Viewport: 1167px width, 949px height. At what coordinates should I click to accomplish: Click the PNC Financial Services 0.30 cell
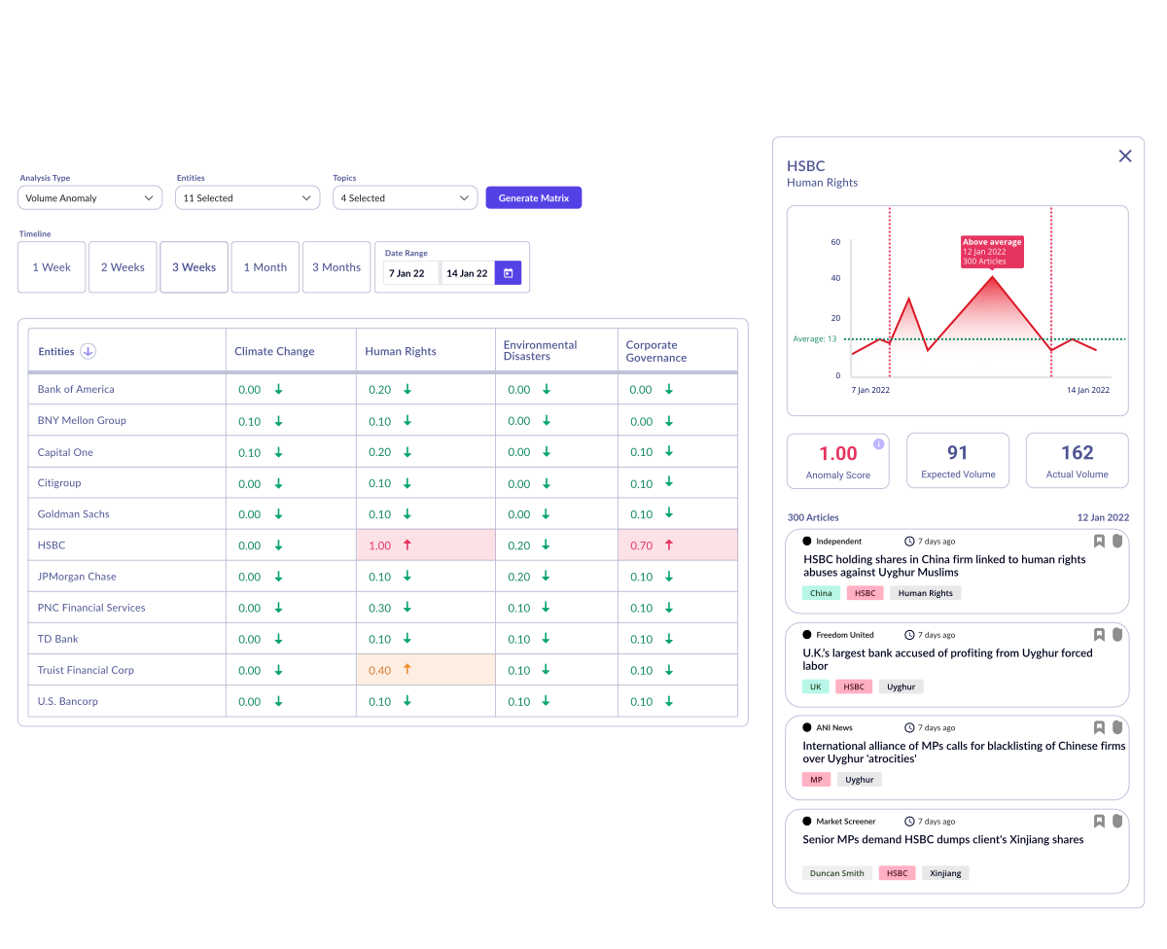pos(426,608)
